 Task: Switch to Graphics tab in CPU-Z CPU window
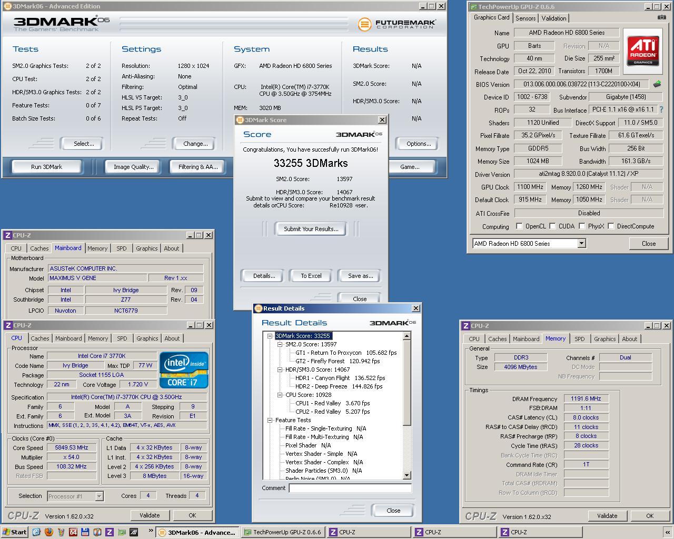(147, 338)
